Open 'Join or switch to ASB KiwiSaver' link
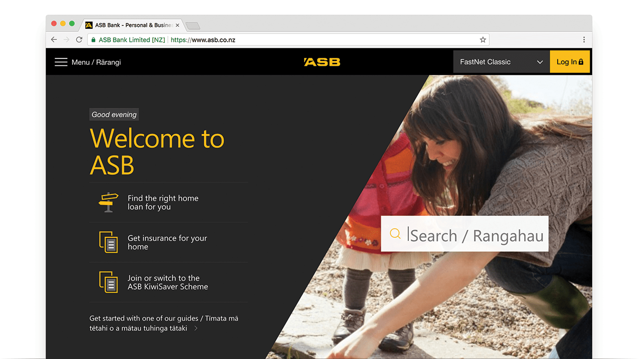 point(168,282)
